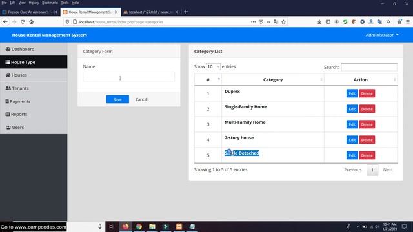Click the Duplex category cell
The image size is (413, 232).
pyautogui.click(x=273, y=93)
